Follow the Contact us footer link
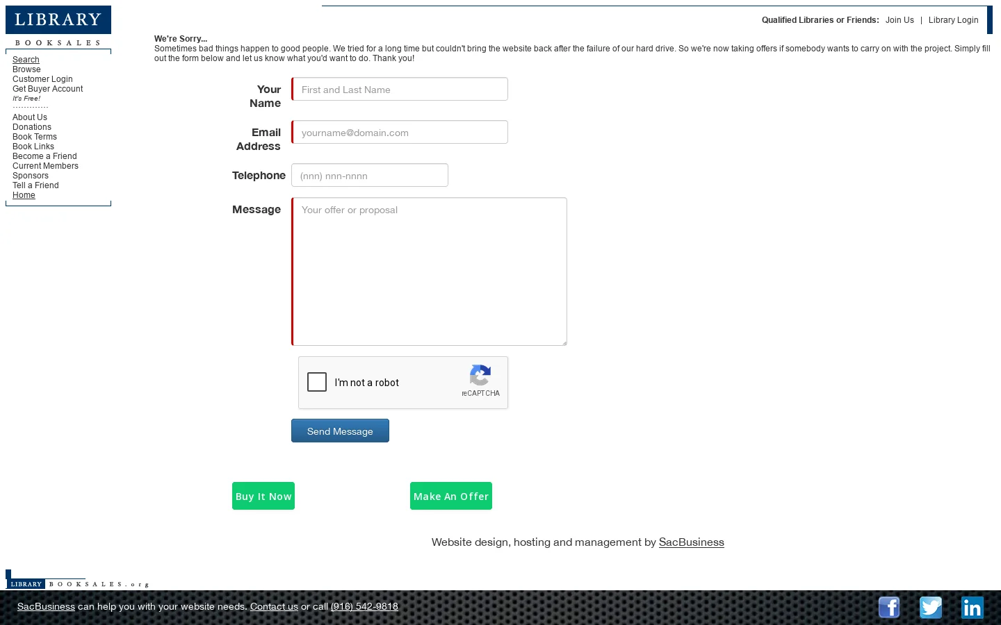1001x625 pixels. [274, 606]
